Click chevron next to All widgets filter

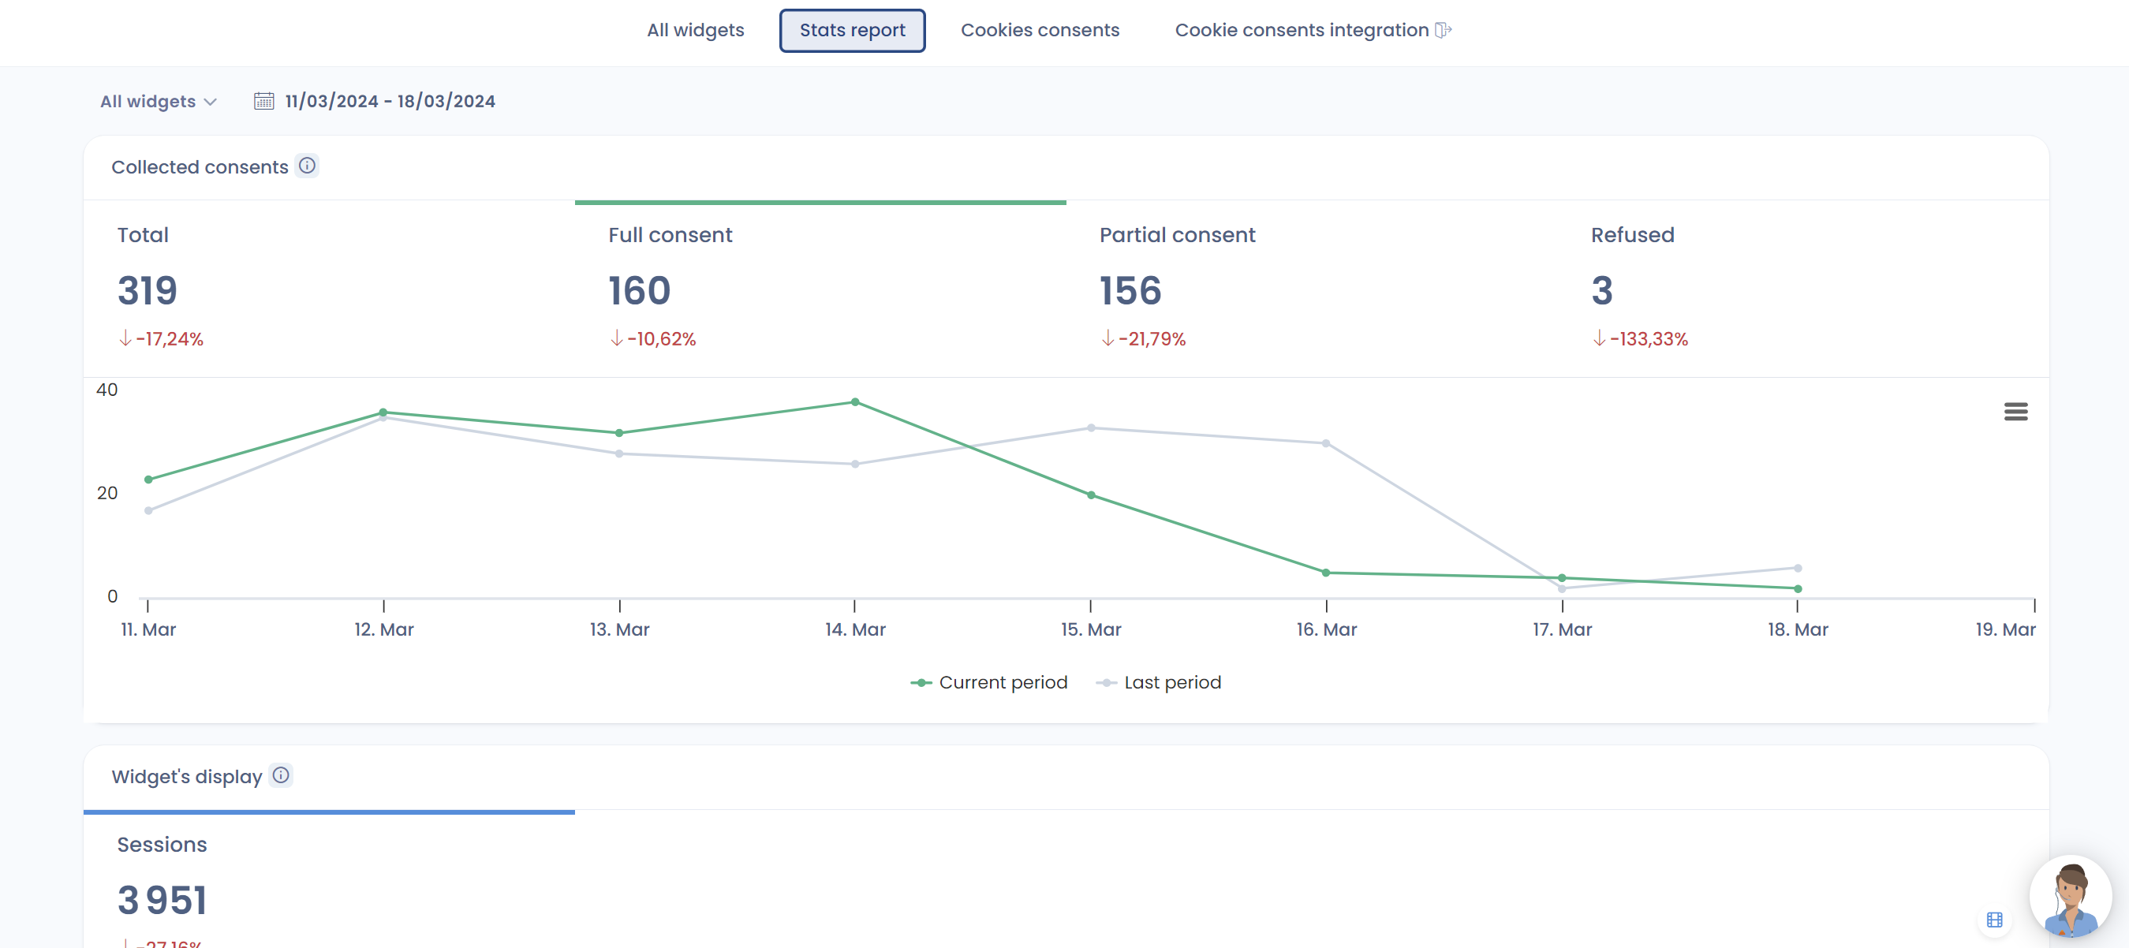tap(210, 102)
